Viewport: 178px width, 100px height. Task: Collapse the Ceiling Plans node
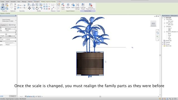tap(164, 23)
